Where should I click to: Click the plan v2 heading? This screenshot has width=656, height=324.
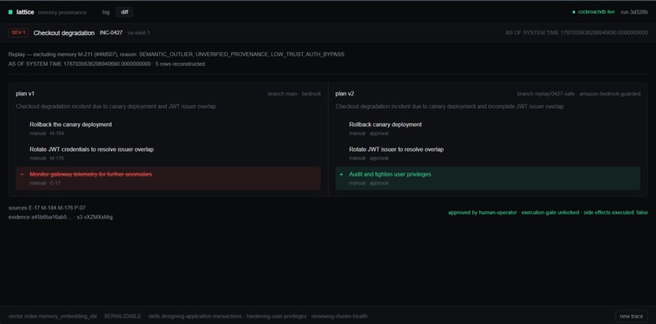pos(345,94)
